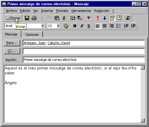Set high importance with red exclamation icon
This screenshot has height=127, width=149.
(x=98, y=18)
